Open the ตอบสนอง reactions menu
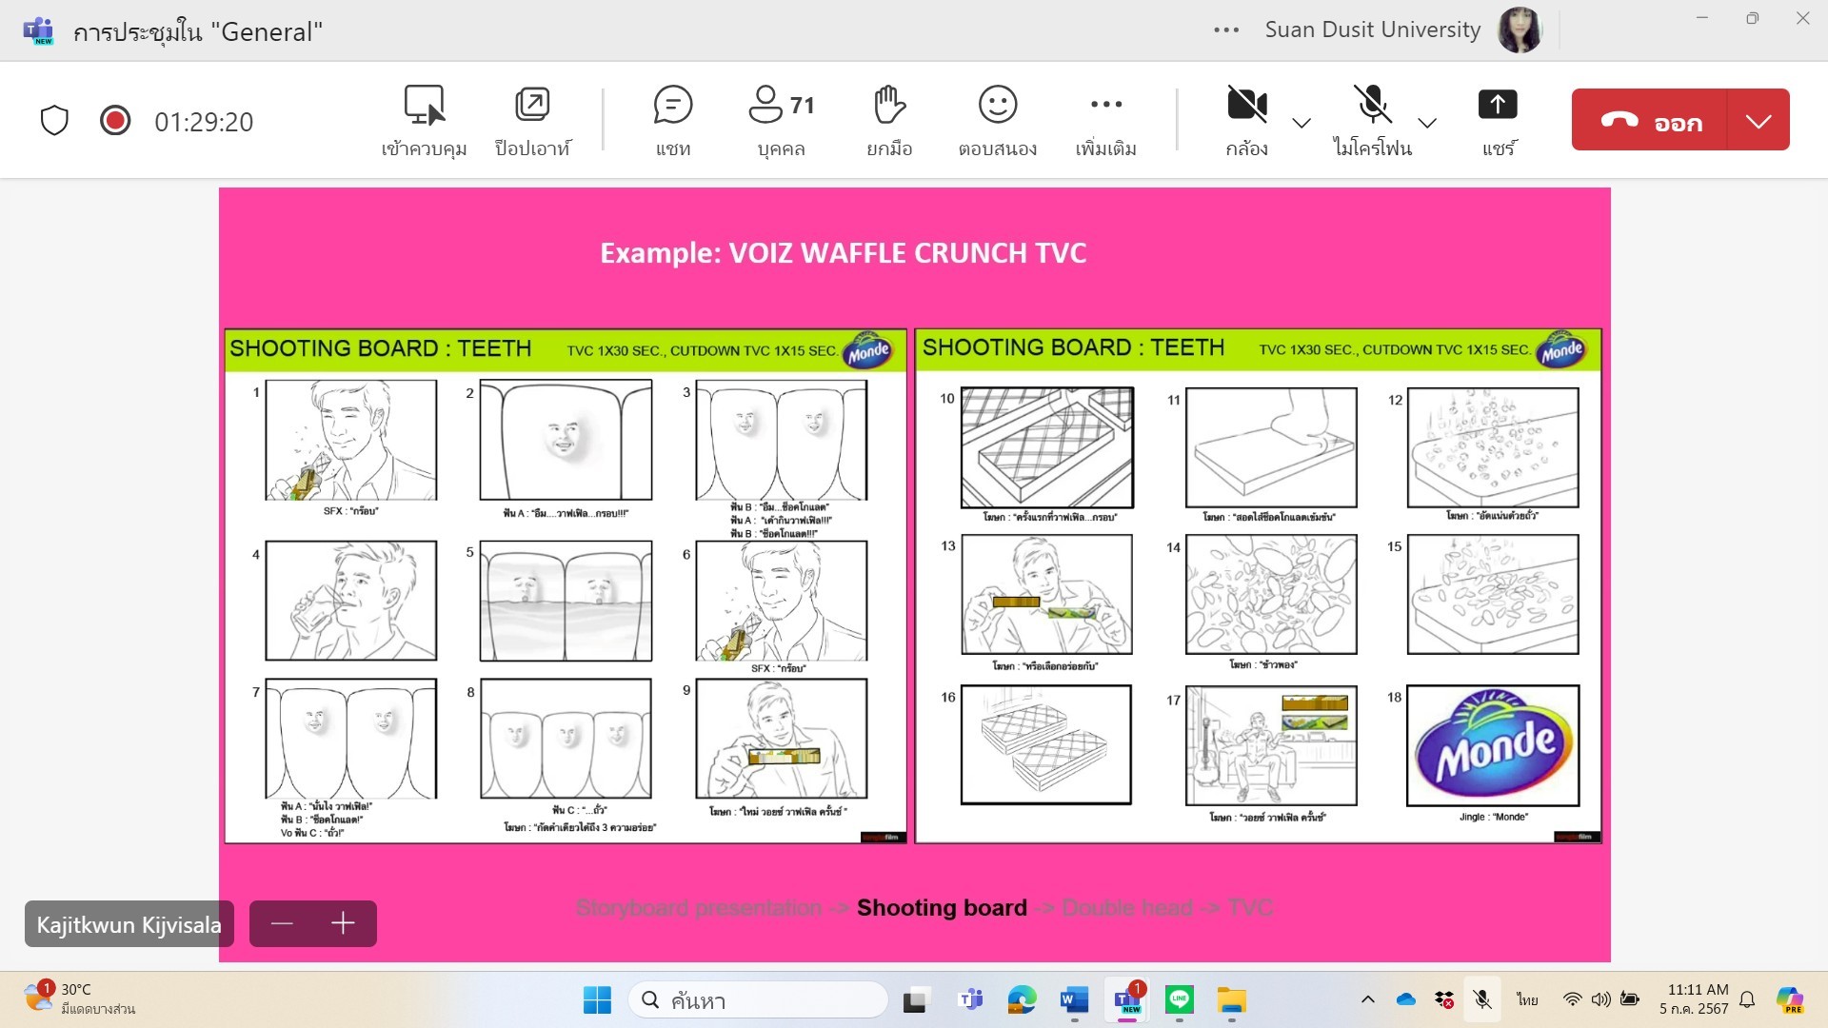 [998, 121]
